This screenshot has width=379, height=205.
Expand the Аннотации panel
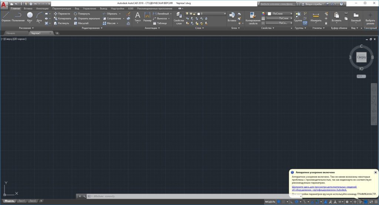[x=152, y=28]
